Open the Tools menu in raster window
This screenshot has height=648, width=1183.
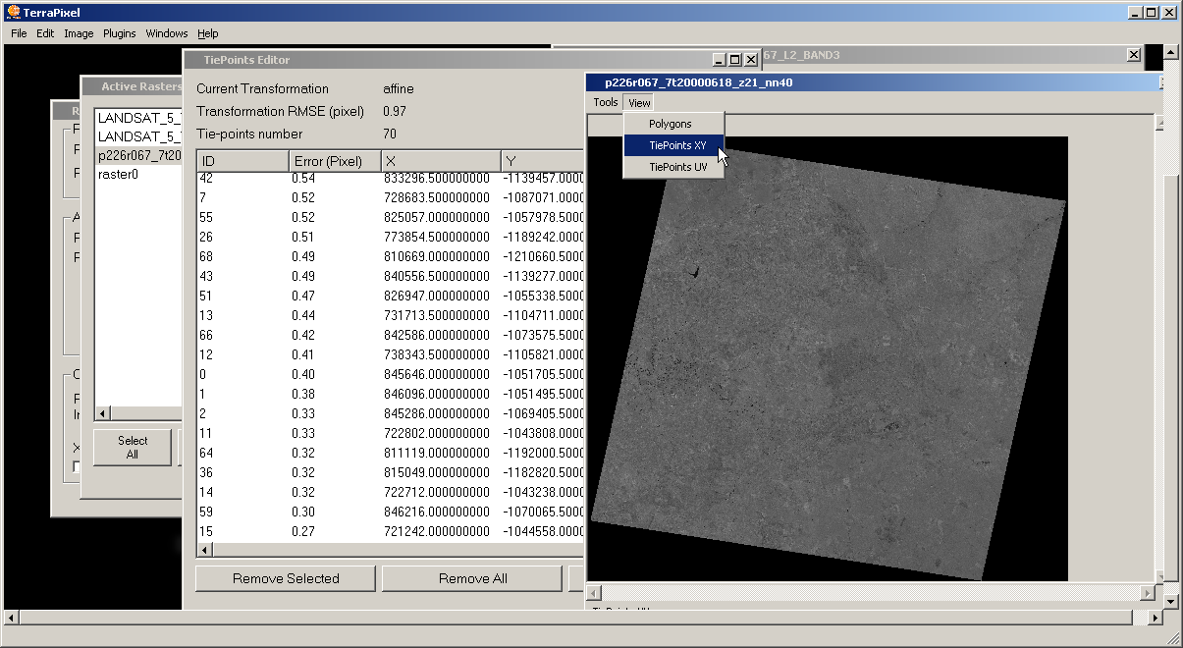[606, 102]
